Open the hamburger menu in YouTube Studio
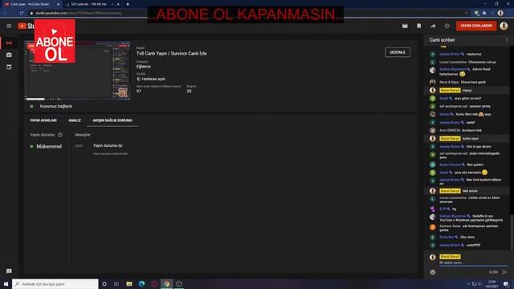The width and height of the screenshot is (514, 289). tap(9, 26)
